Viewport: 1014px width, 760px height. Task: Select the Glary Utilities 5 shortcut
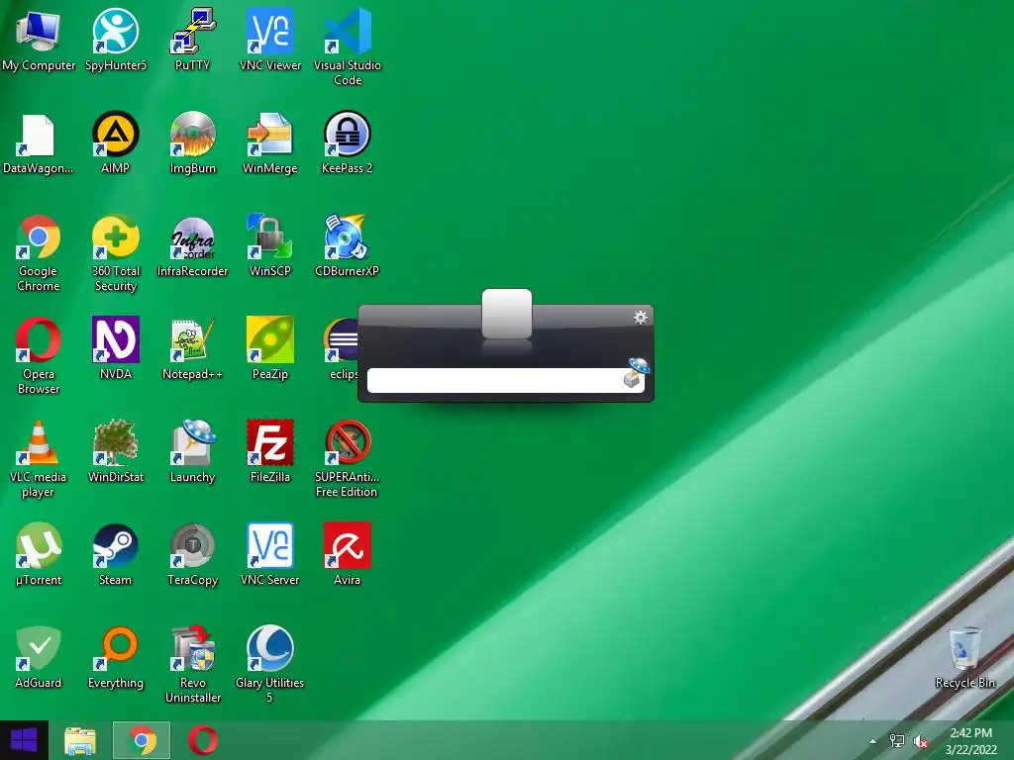coord(270,664)
